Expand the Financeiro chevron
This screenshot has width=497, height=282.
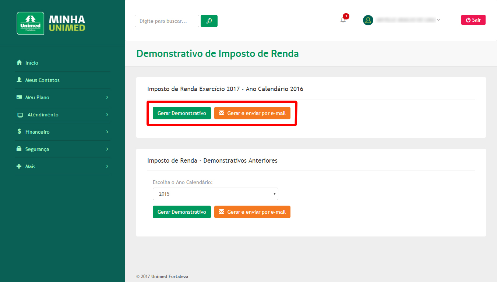(x=107, y=132)
